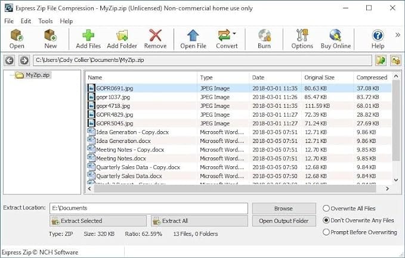Sort by the Date column header
The width and height of the screenshot is (405, 258).
(x=276, y=77)
